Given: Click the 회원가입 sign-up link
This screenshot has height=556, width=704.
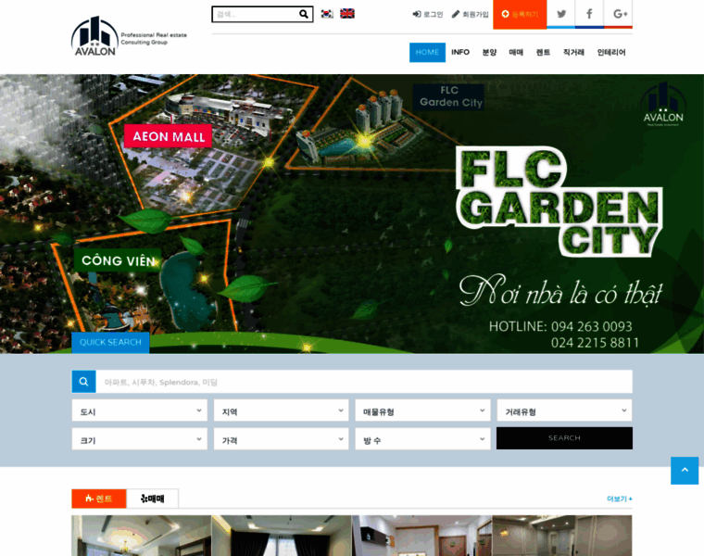Looking at the screenshot, I should tap(470, 15).
